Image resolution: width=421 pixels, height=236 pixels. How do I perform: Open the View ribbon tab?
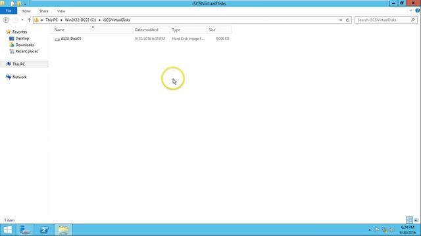pos(61,11)
